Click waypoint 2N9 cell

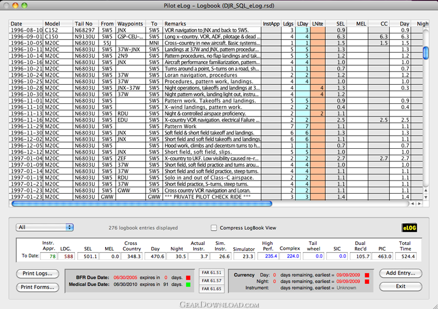[x=130, y=56]
